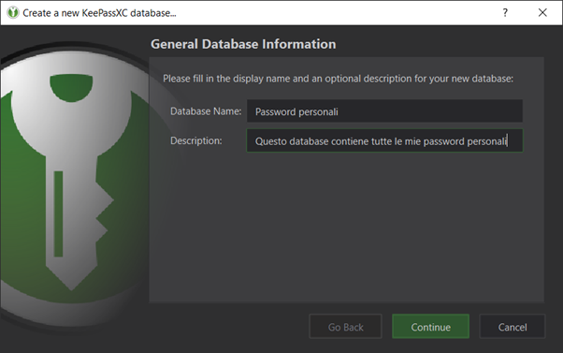Click the window title "Create a new KeePassXC database..."

click(99, 13)
